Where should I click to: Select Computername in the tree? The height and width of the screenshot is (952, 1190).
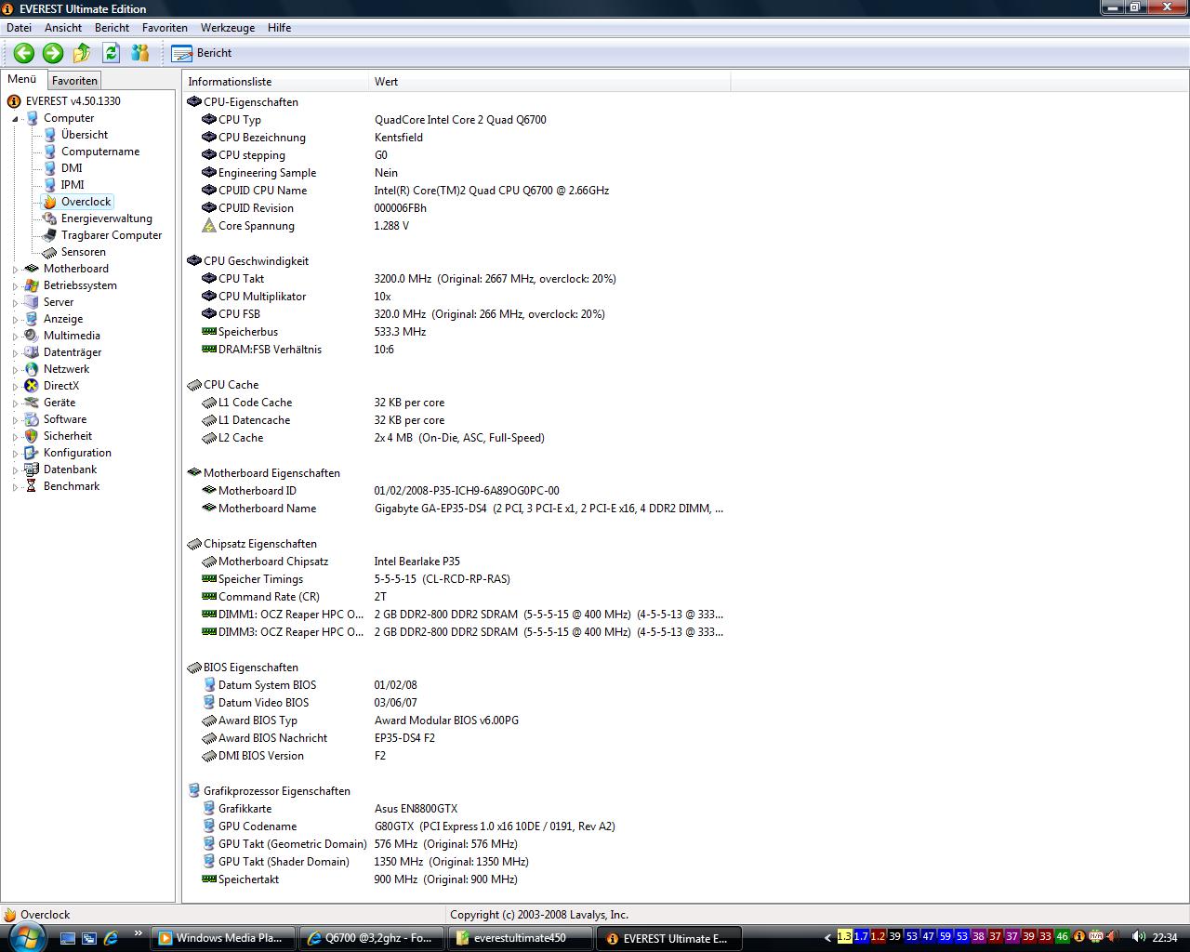[x=100, y=152]
